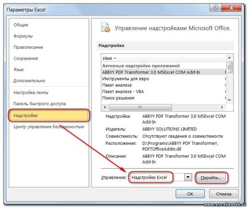Open the Дополнительно options

(x=29, y=81)
